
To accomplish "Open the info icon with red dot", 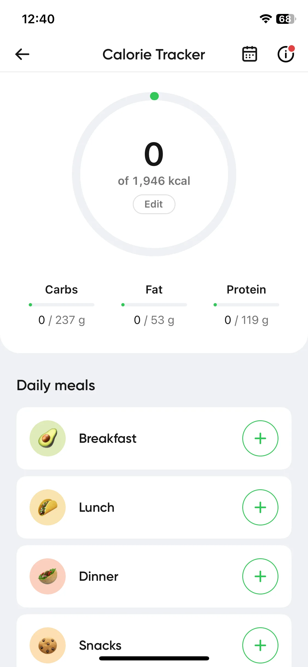I will 286,54.
